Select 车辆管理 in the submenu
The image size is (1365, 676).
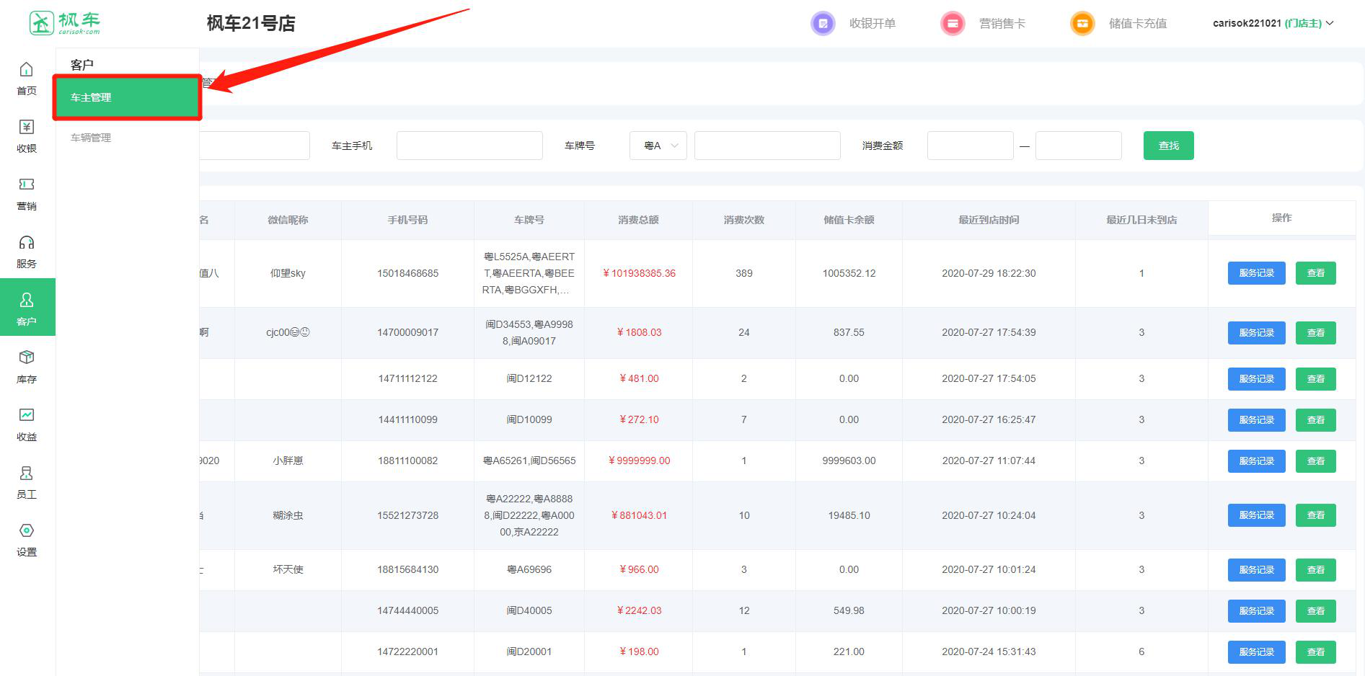pos(91,138)
